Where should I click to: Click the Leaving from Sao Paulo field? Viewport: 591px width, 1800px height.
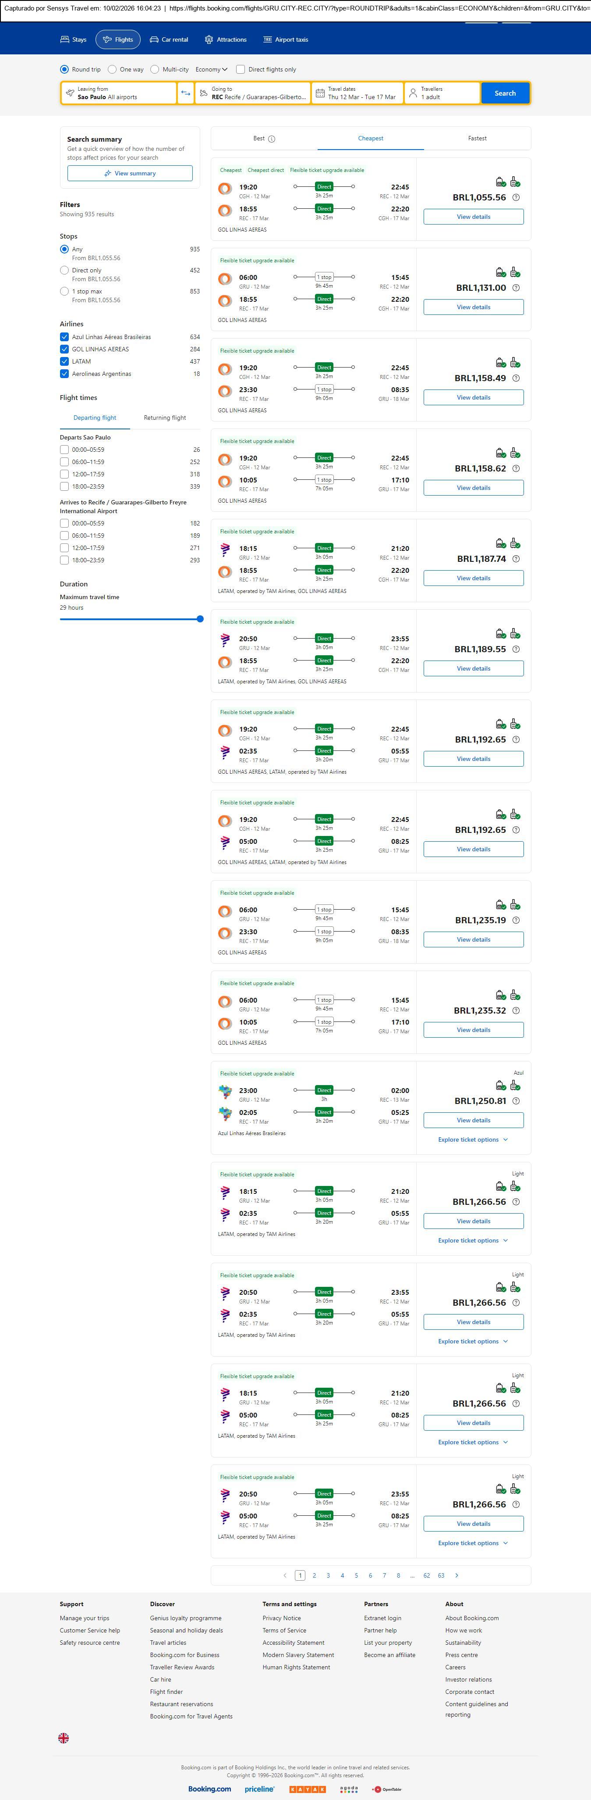(119, 93)
